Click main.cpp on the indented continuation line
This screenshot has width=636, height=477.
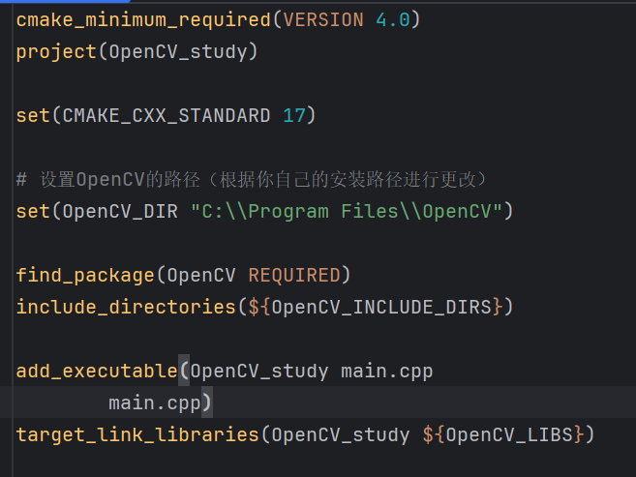click(155, 403)
